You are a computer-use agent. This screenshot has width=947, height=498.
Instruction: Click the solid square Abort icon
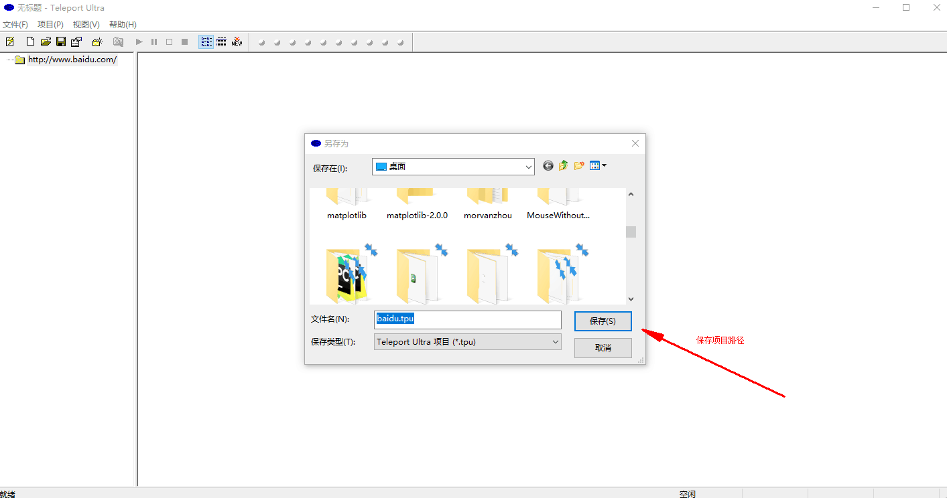(184, 41)
